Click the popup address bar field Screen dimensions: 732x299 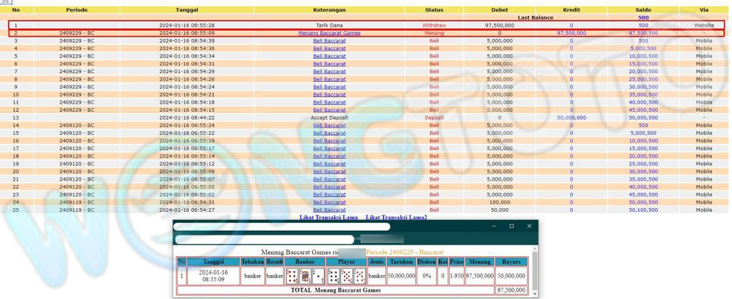pos(264,239)
